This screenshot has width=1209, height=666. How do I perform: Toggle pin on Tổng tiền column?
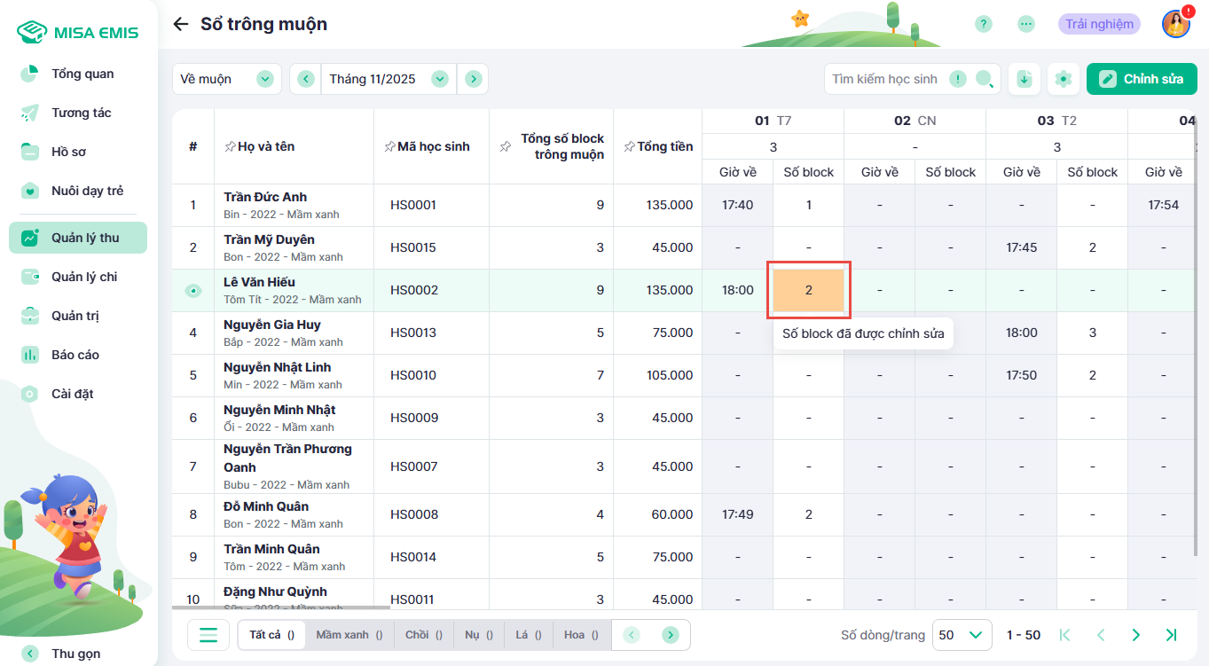pyautogui.click(x=629, y=146)
